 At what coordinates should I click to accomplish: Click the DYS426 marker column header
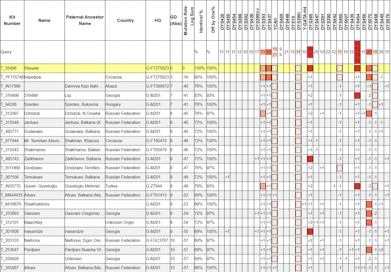[x=222, y=21]
